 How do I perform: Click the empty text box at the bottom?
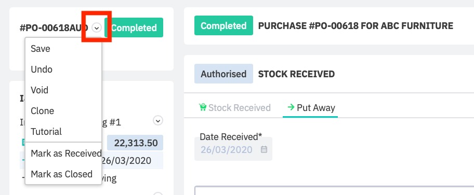tap(334, 191)
